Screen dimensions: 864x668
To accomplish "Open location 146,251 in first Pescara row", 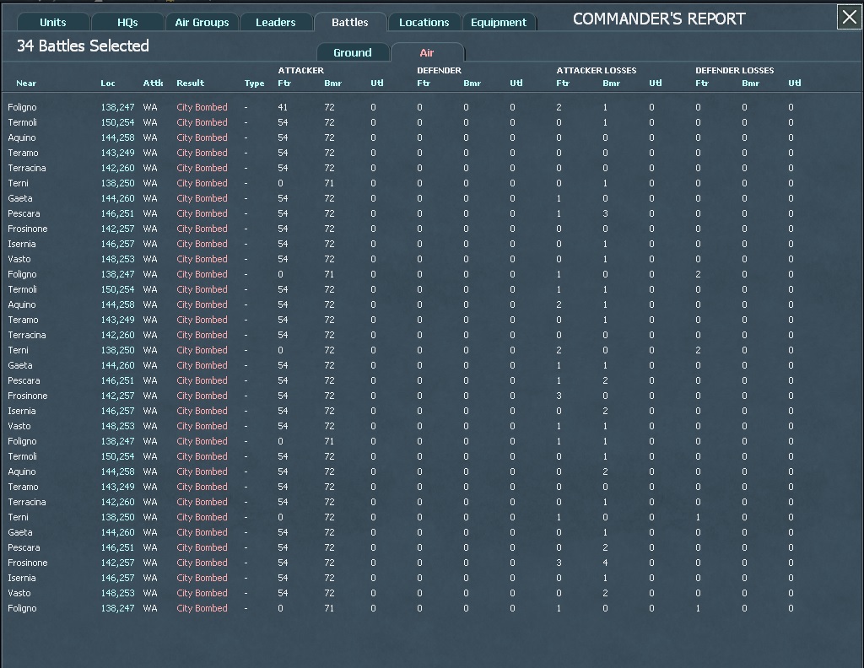I will coord(117,213).
